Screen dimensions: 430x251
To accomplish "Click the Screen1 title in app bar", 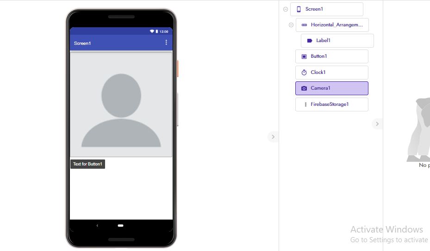I will click(82, 43).
